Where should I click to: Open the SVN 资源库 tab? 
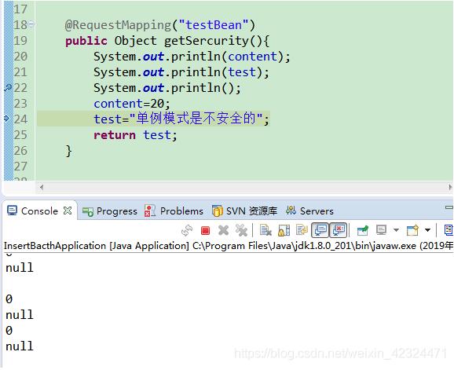[x=244, y=211]
